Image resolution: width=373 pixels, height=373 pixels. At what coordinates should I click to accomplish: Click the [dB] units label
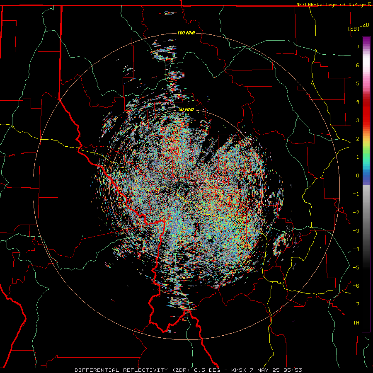tap(354, 29)
